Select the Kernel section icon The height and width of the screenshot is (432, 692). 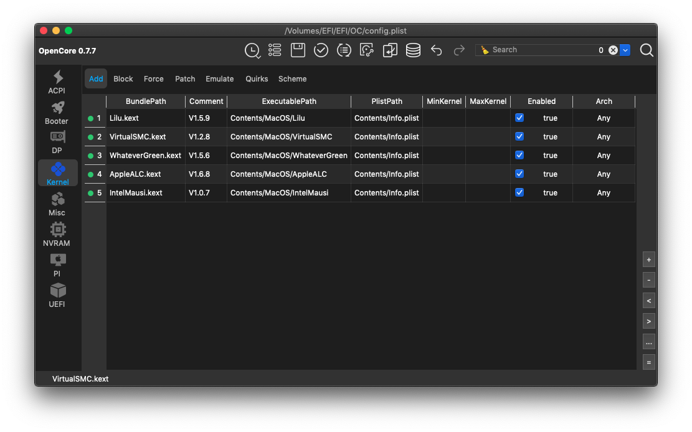[58, 173]
